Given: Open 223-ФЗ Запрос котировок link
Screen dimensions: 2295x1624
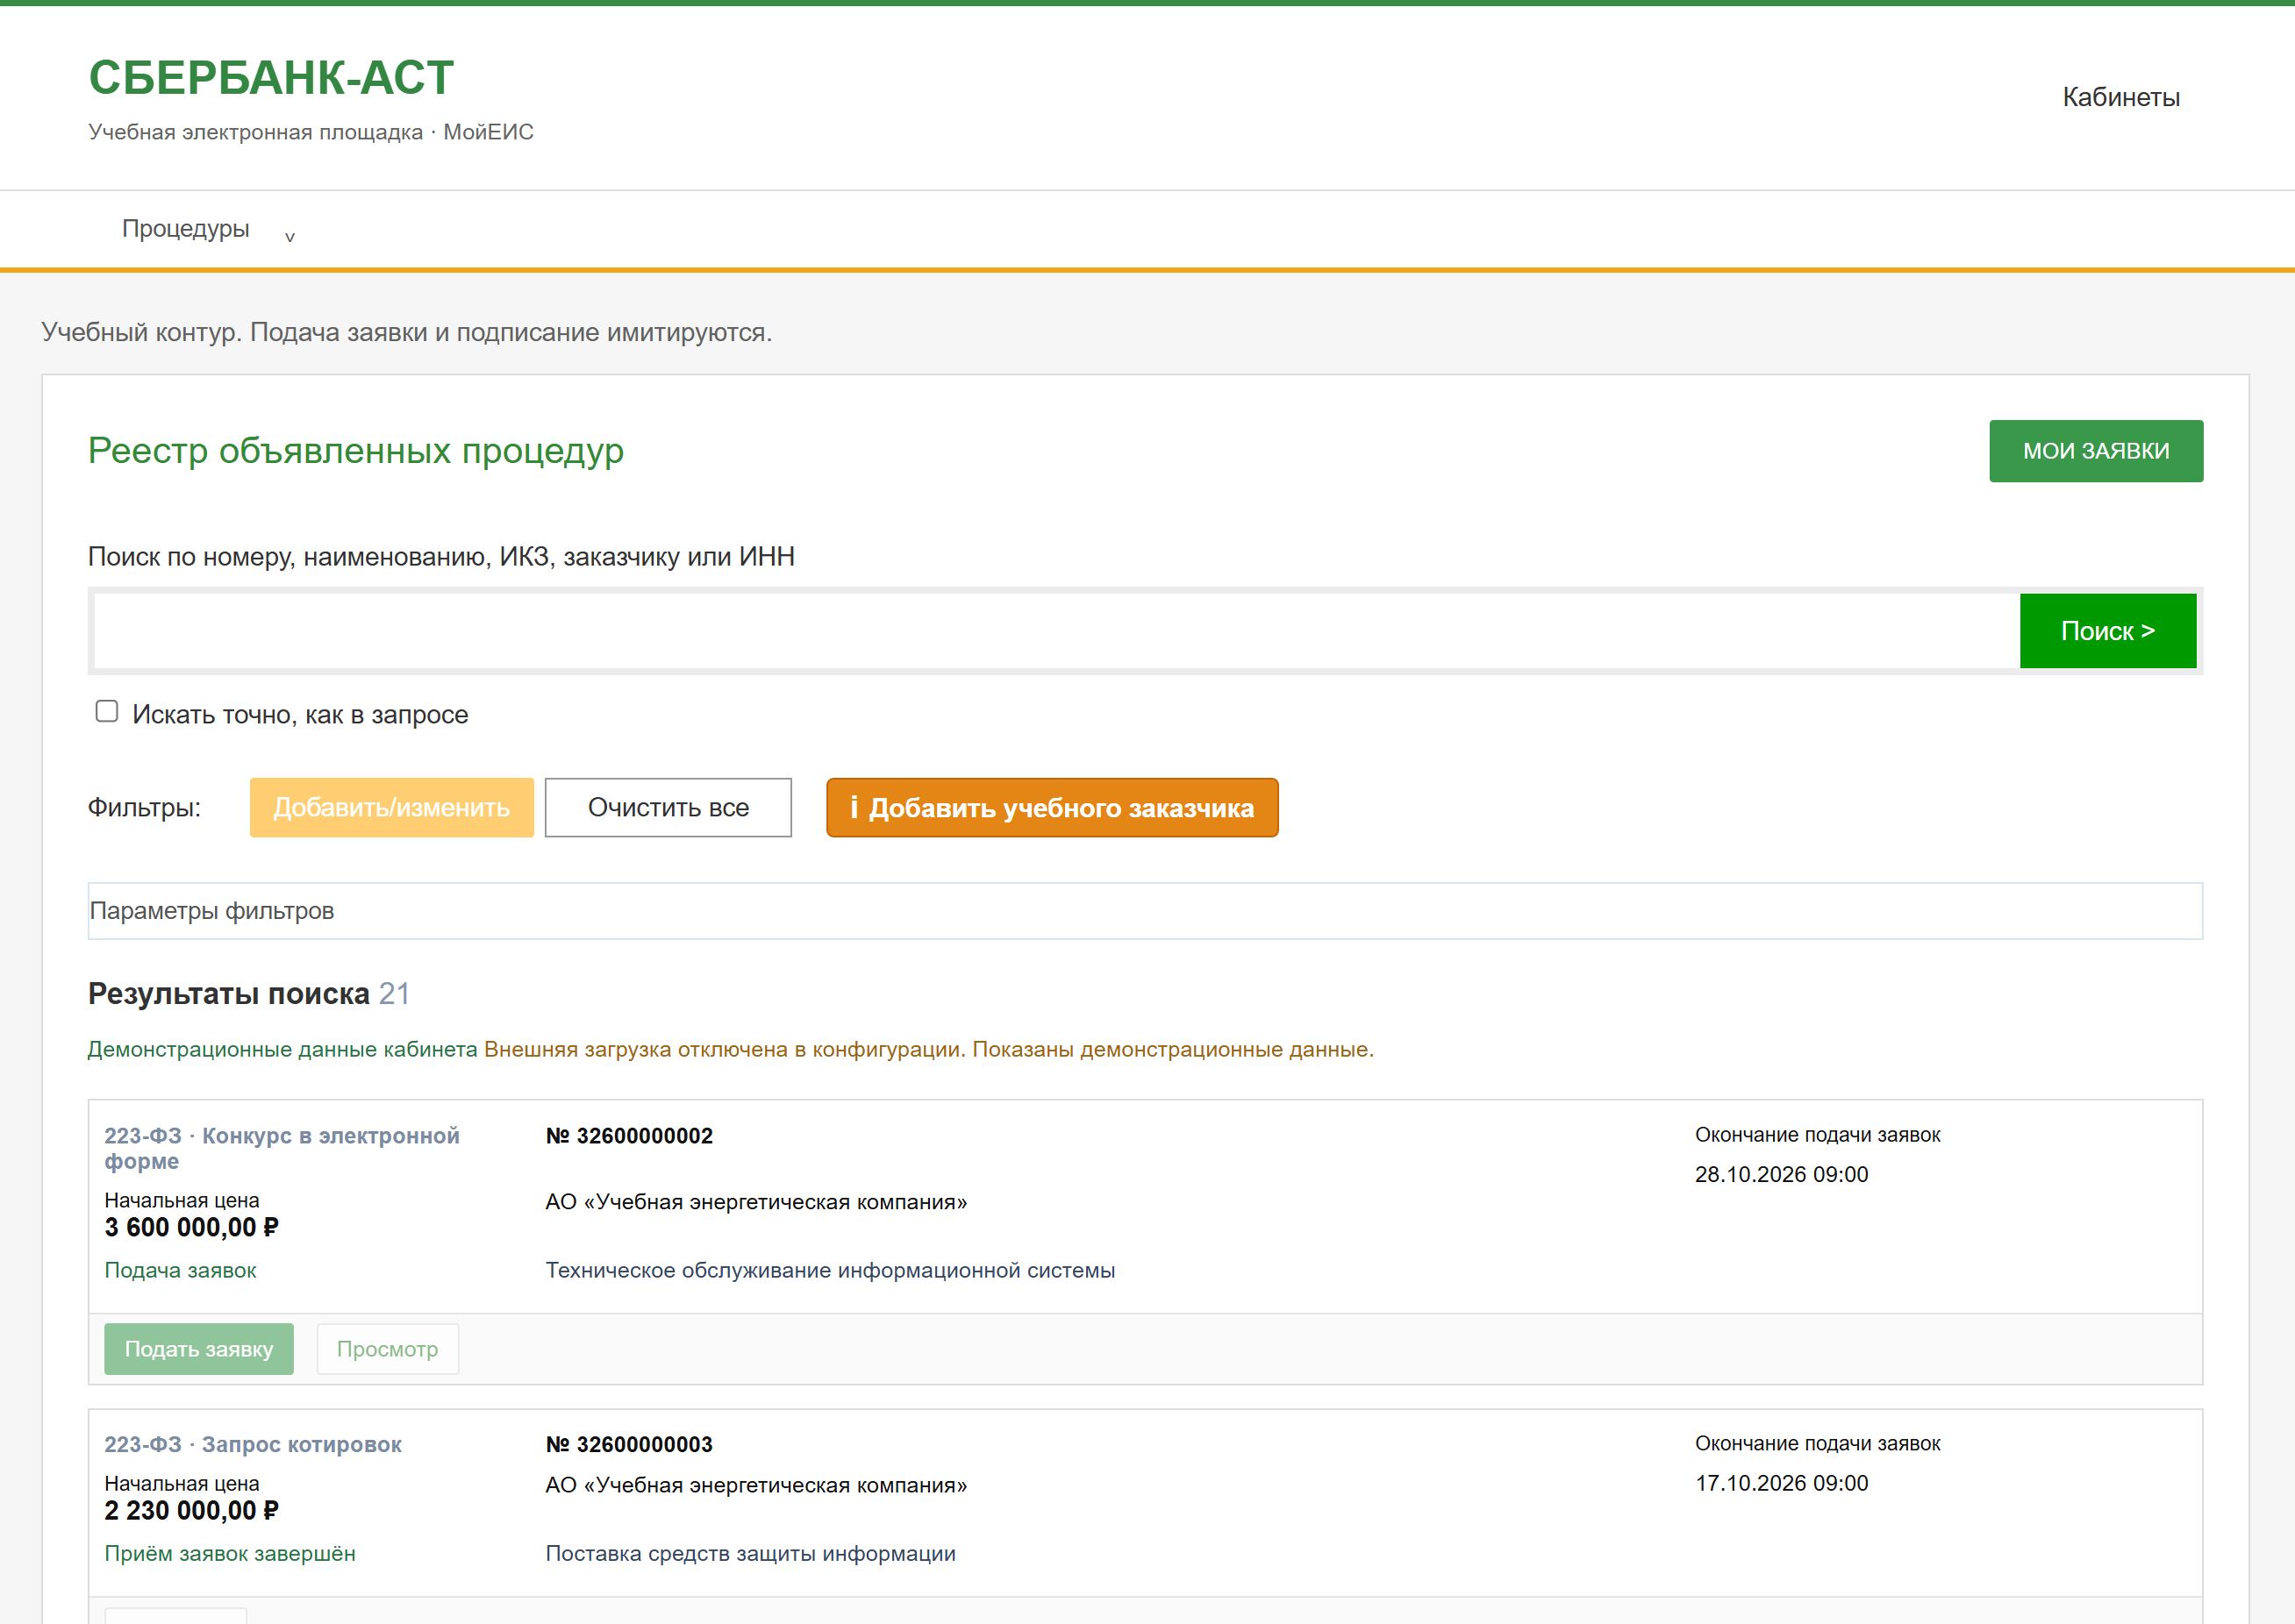Looking at the screenshot, I should click(252, 1444).
